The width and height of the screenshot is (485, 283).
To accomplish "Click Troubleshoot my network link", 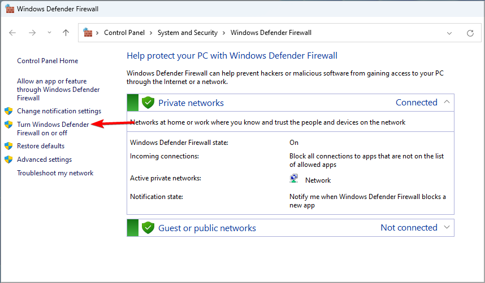I will [x=55, y=173].
